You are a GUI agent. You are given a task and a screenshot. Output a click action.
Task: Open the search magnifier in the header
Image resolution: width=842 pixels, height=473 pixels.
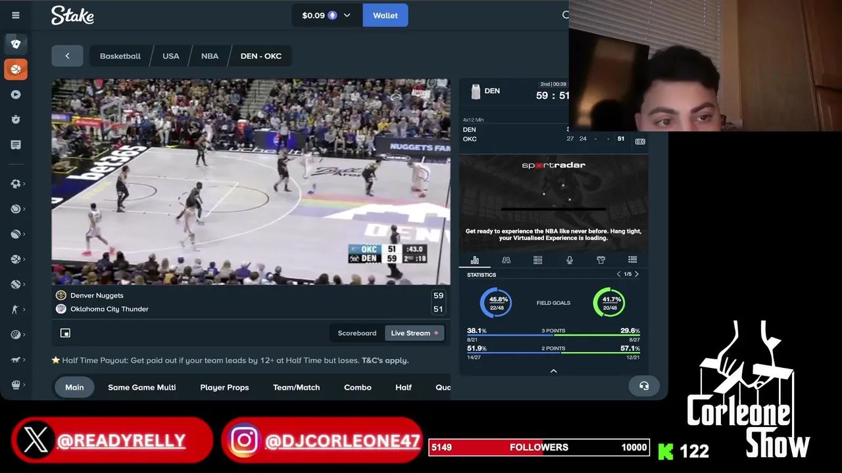(566, 15)
